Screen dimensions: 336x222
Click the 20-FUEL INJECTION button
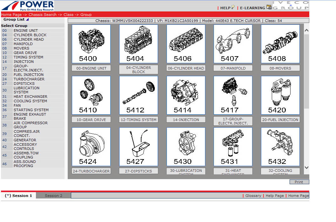click(x=280, y=120)
